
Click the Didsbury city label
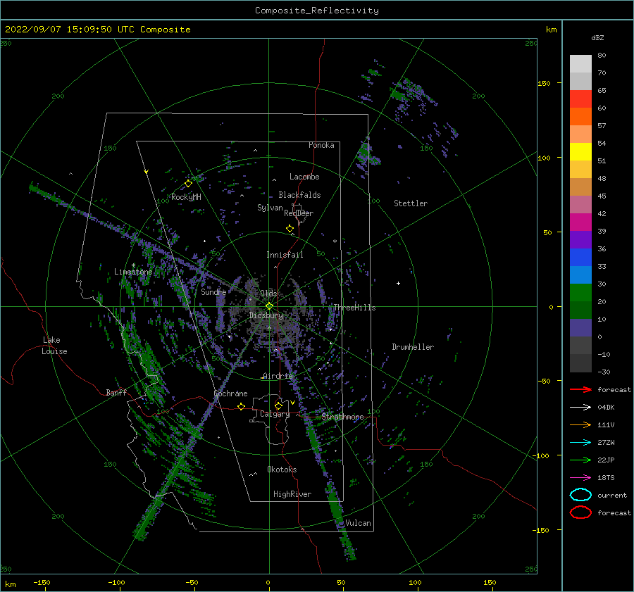pyautogui.click(x=266, y=315)
